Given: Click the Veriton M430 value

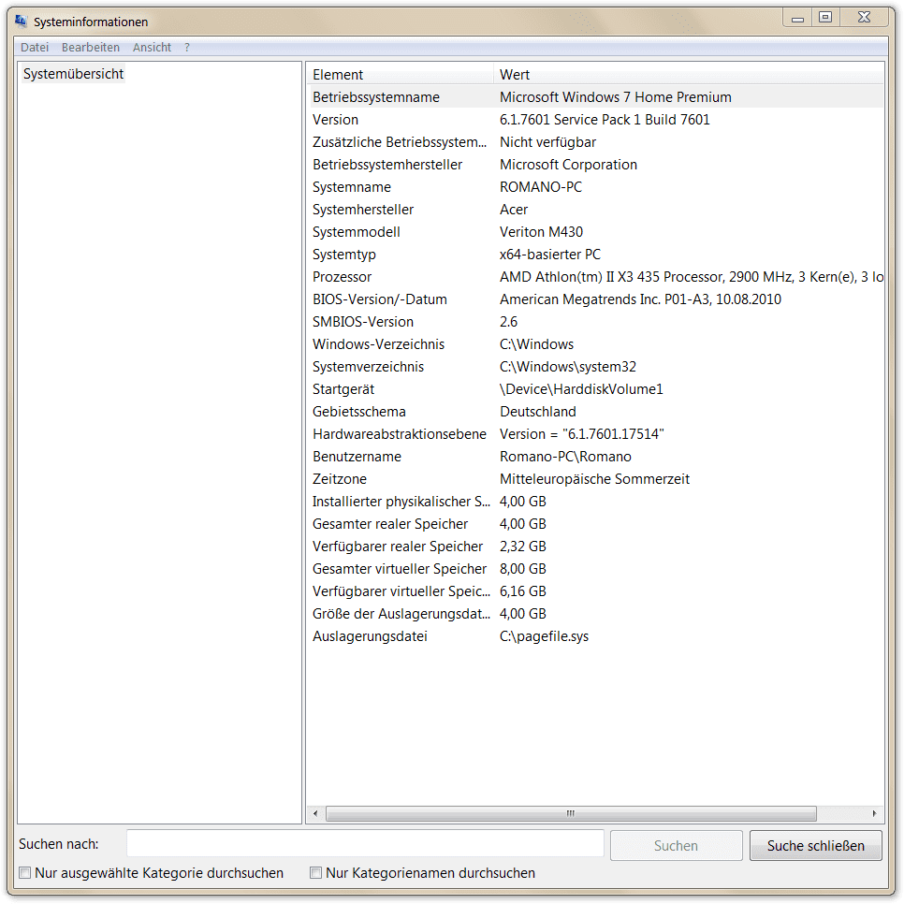Looking at the screenshot, I should [541, 232].
